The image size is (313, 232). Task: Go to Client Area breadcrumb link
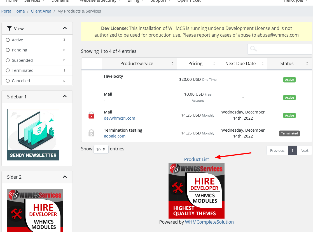tap(41, 11)
